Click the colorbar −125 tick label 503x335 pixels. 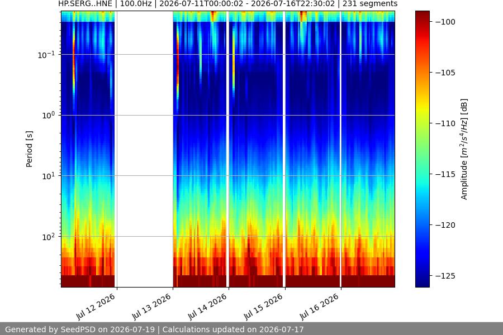pos(445,276)
